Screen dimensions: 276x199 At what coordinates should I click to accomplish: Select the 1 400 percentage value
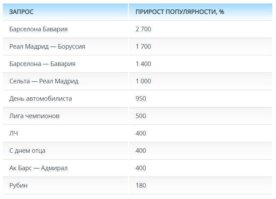[x=143, y=64]
